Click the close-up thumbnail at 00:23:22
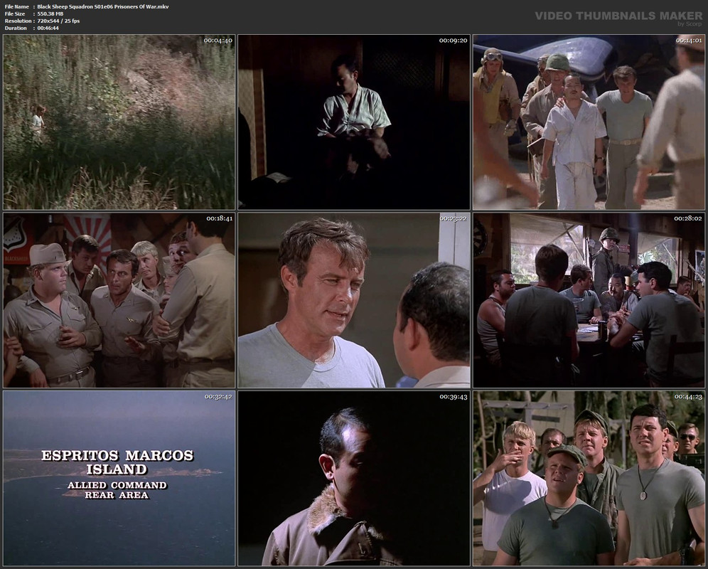Screen dimensions: 708x569 354,301
